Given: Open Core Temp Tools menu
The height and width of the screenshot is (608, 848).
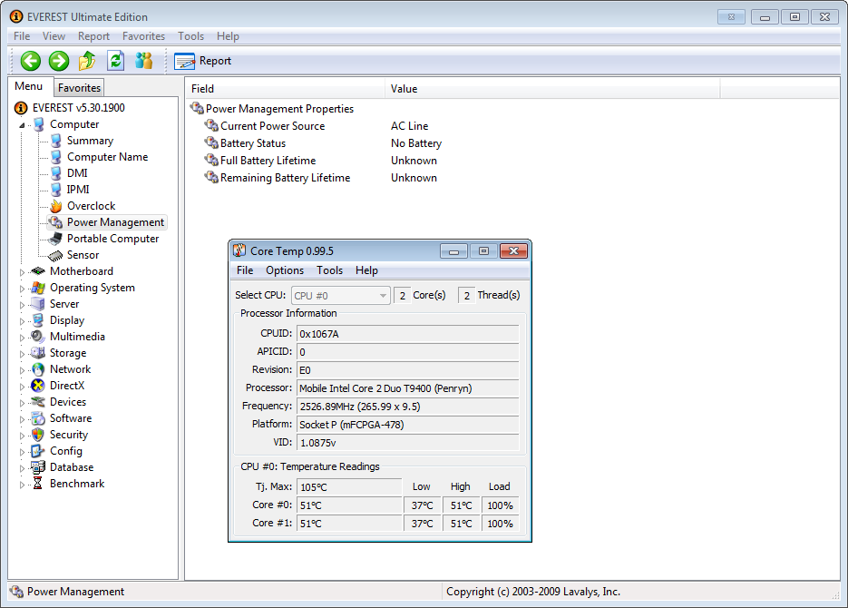Looking at the screenshot, I should point(329,270).
